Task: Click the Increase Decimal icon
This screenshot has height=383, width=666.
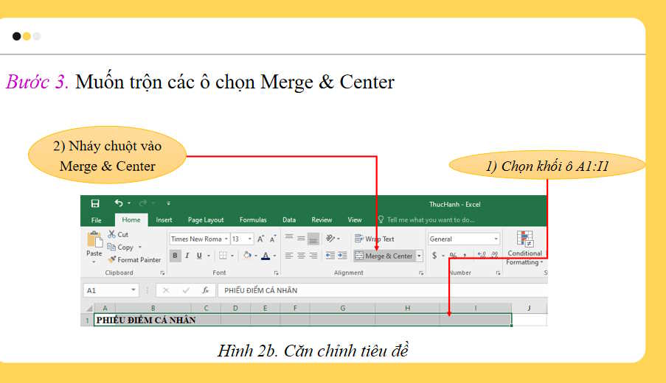Action: click(x=482, y=255)
